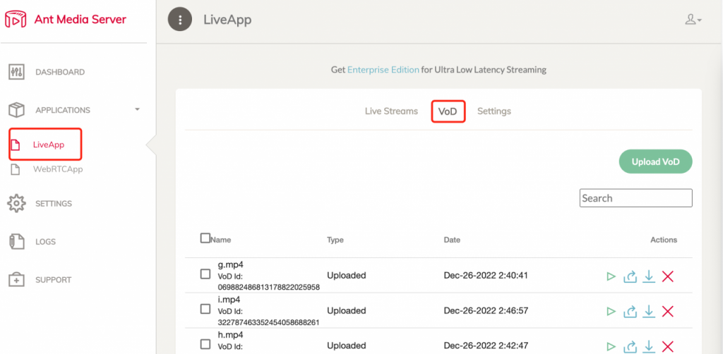Viewport: 723px width, 354px height.
Task: Check the box for i.mp4
Action: 205,309
